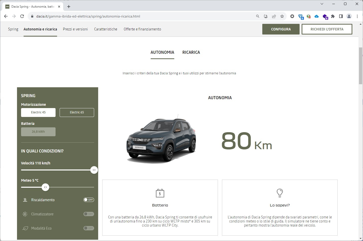Image resolution: width=363 pixels, height=241 pixels.
Task: Toggle the Riscaldamento switch
Action: [x=89, y=200]
